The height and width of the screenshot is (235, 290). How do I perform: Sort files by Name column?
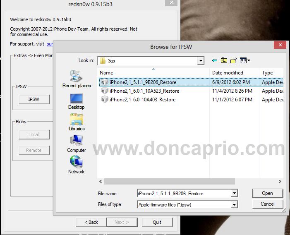pyautogui.click(x=153, y=73)
